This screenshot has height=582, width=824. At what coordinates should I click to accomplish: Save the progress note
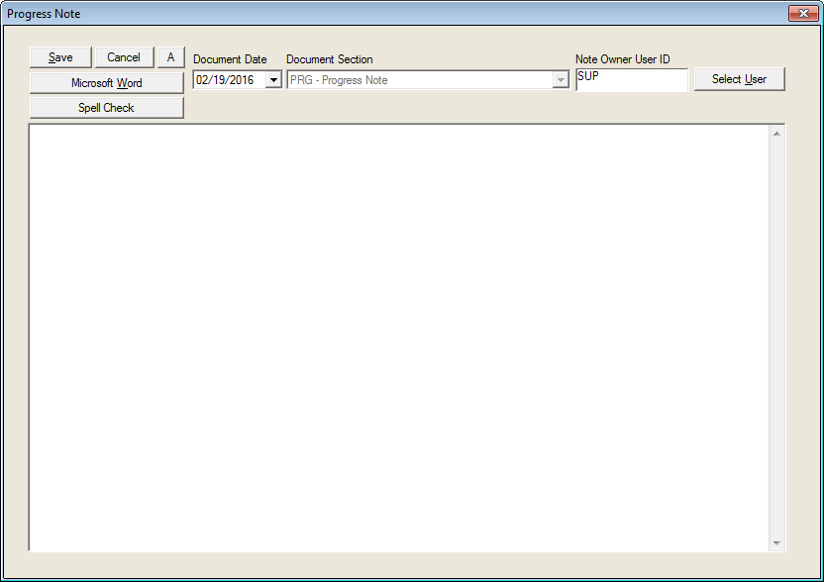59,56
